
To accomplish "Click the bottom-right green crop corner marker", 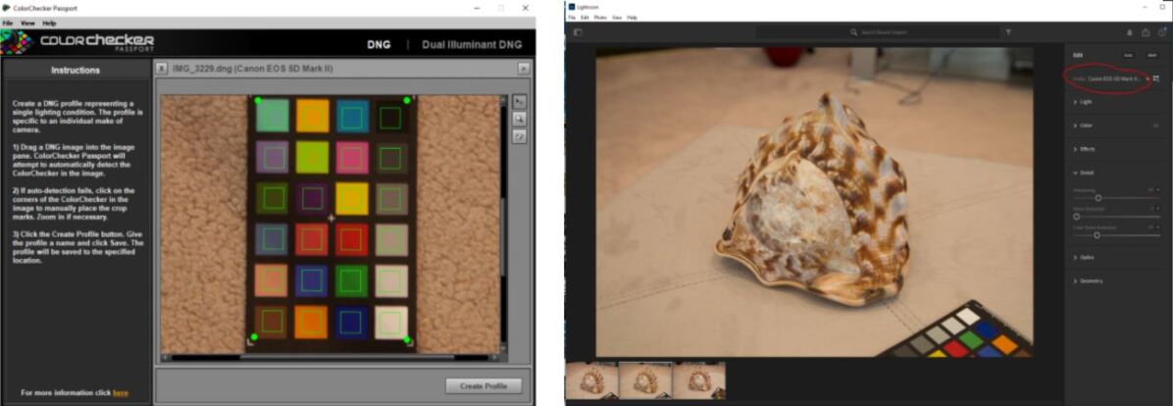I will (408, 340).
